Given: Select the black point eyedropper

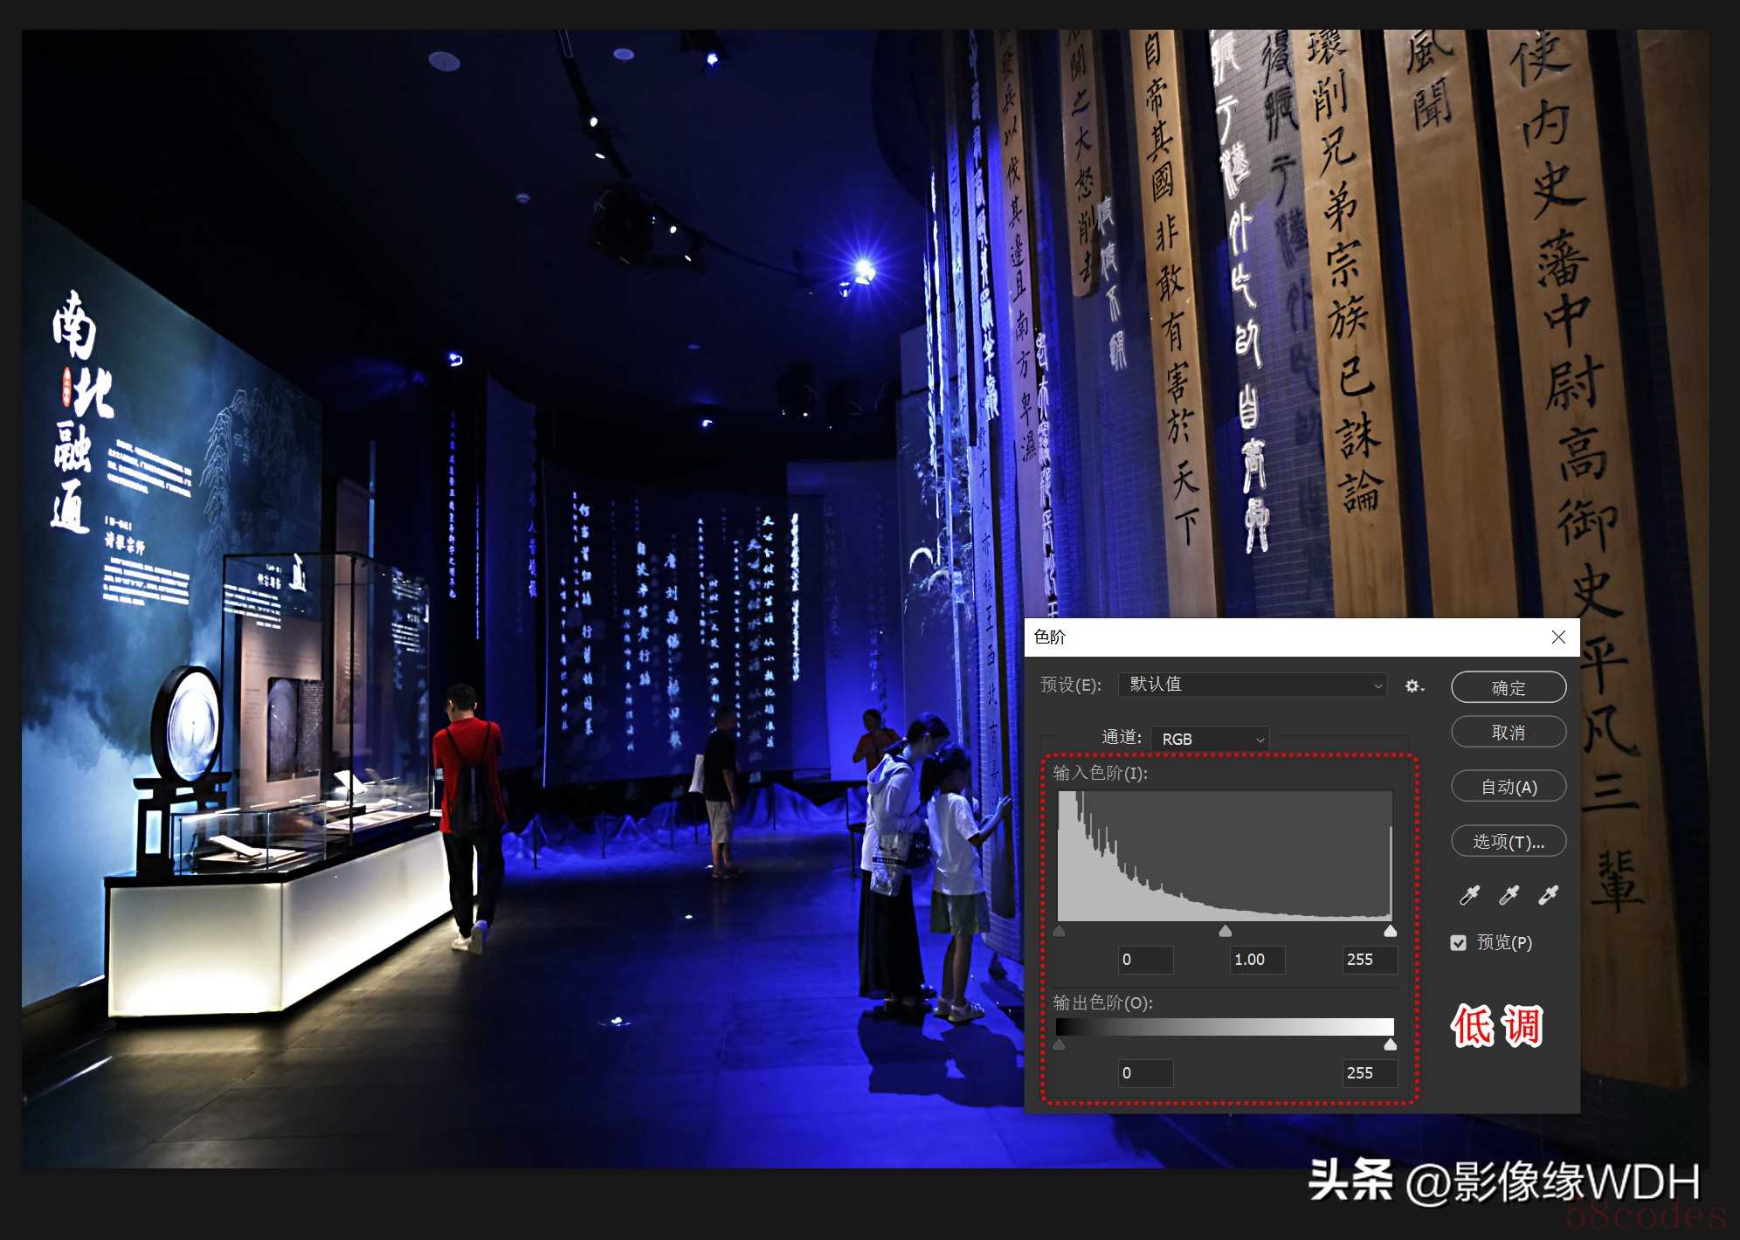Looking at the screenshot, I should click(1470, 895).
